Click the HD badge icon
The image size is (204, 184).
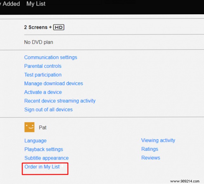coord(59,27)
